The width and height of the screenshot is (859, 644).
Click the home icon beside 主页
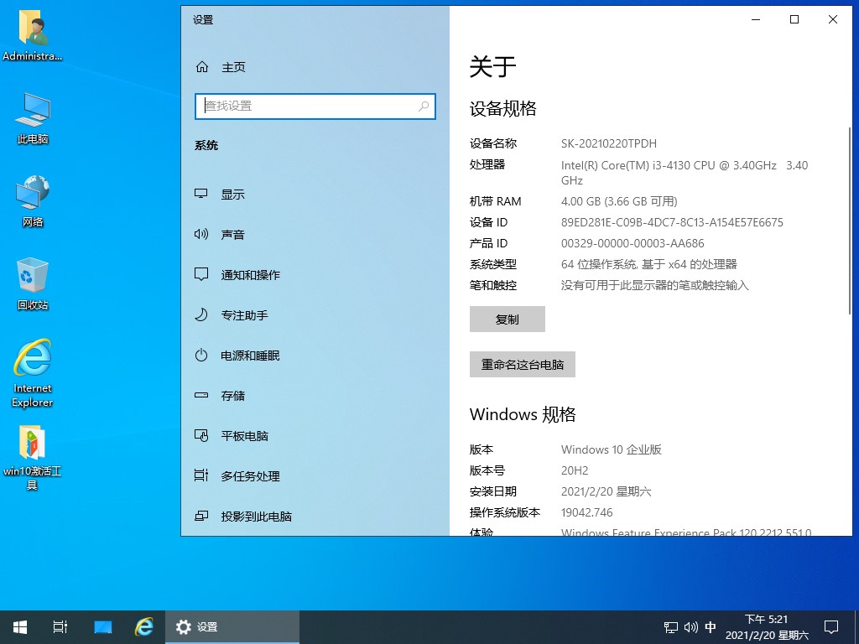coord(202,67)
